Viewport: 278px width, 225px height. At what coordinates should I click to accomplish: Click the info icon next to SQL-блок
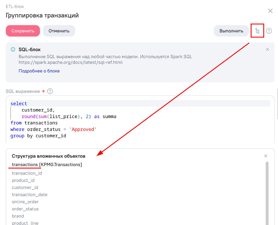[13, 49]
